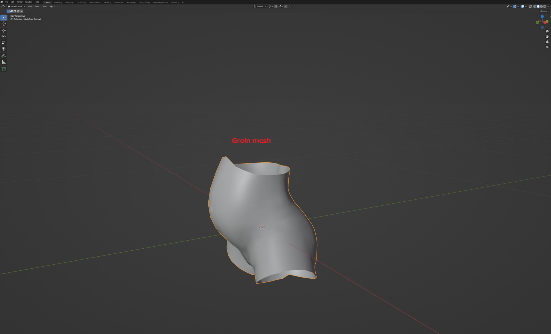Open the editor type selector
This screenshot has width=551, height=334.
click(x=3, y=6)
